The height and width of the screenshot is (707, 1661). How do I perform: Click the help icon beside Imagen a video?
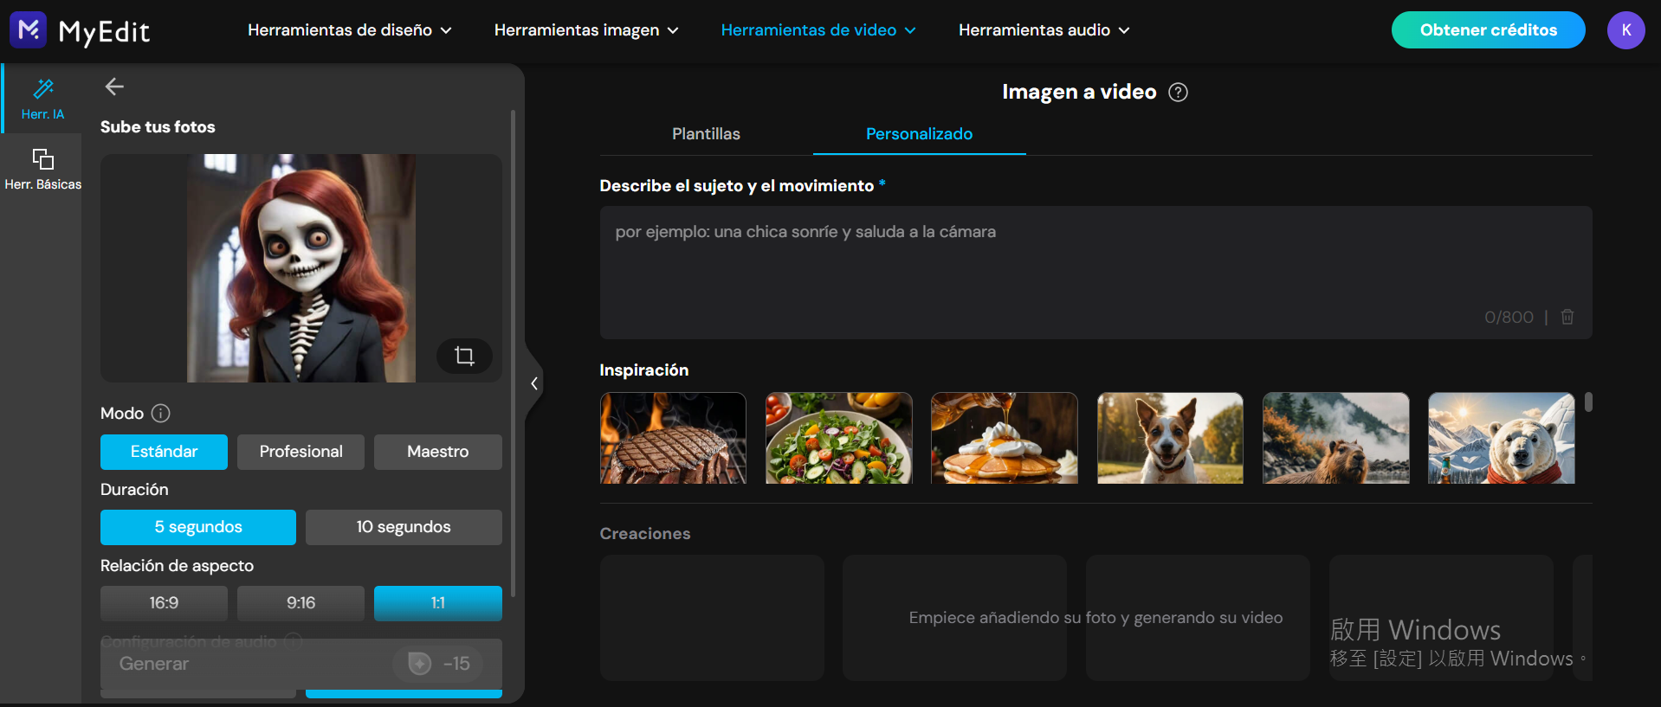(1178, 93)
